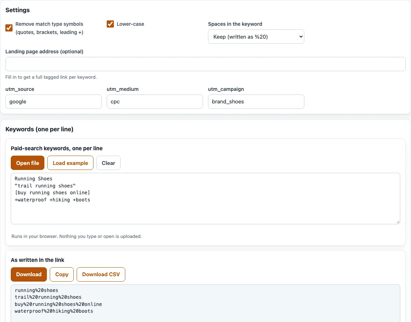Click the Fill in to get a full tagged link hint
Viewport: 411px width, 322px height.
coord(51,77)
